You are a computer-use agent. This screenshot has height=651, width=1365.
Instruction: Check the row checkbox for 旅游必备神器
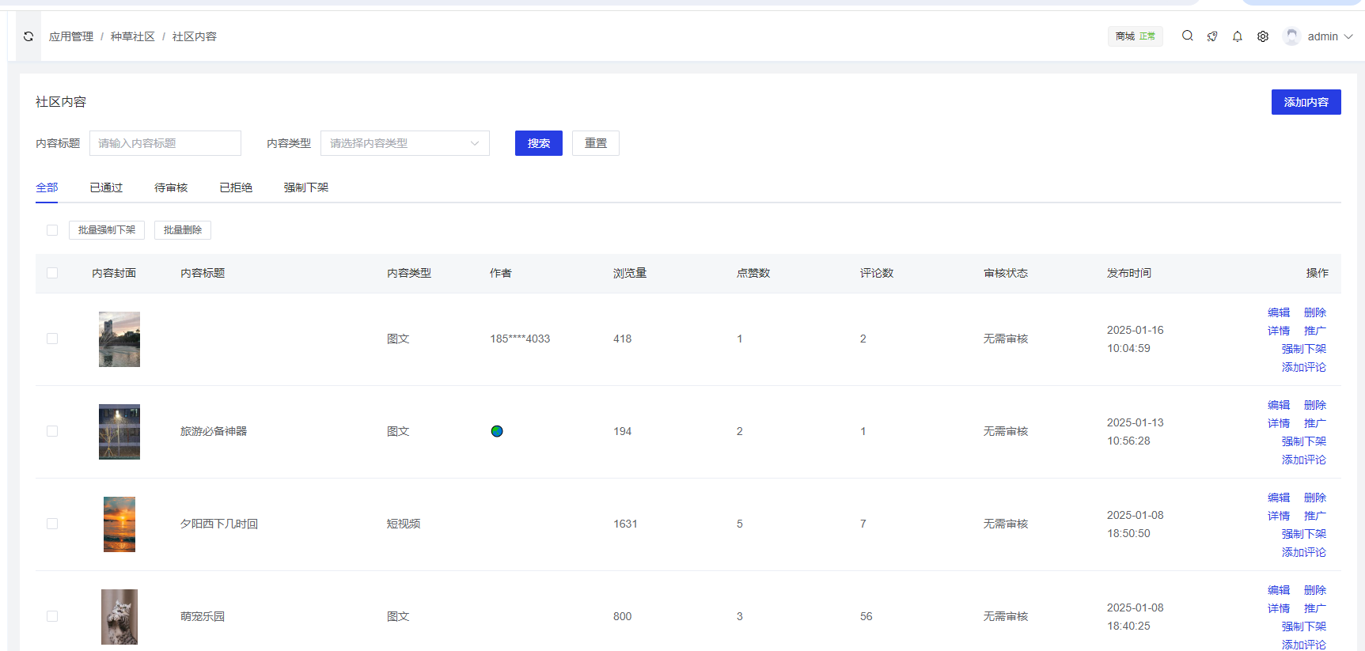pos(52,431)
